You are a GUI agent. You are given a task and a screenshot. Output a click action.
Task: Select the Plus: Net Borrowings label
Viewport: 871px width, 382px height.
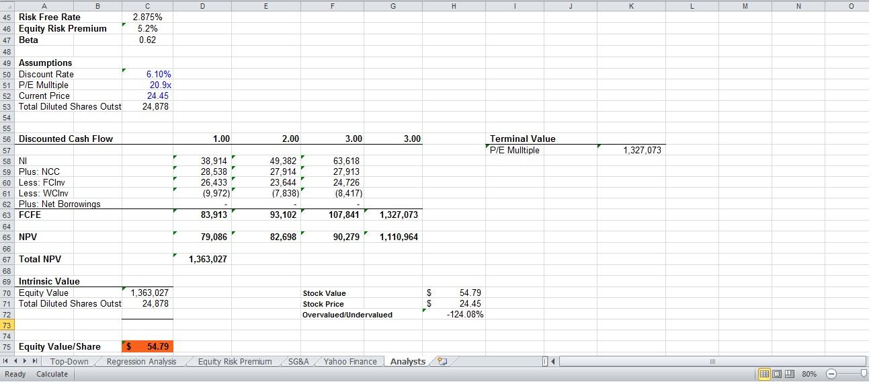[59, 204]
